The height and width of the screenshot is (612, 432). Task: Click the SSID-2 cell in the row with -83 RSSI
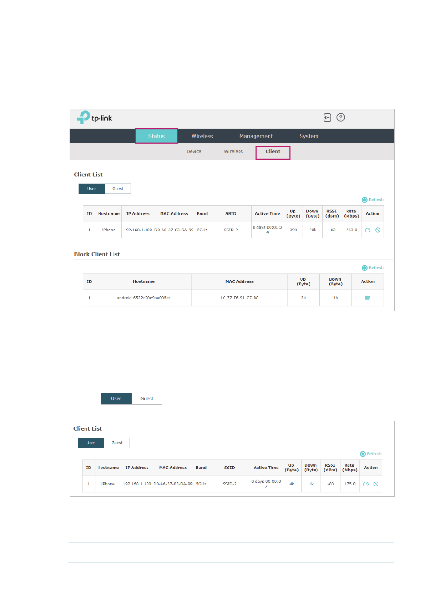coord(231,230)
